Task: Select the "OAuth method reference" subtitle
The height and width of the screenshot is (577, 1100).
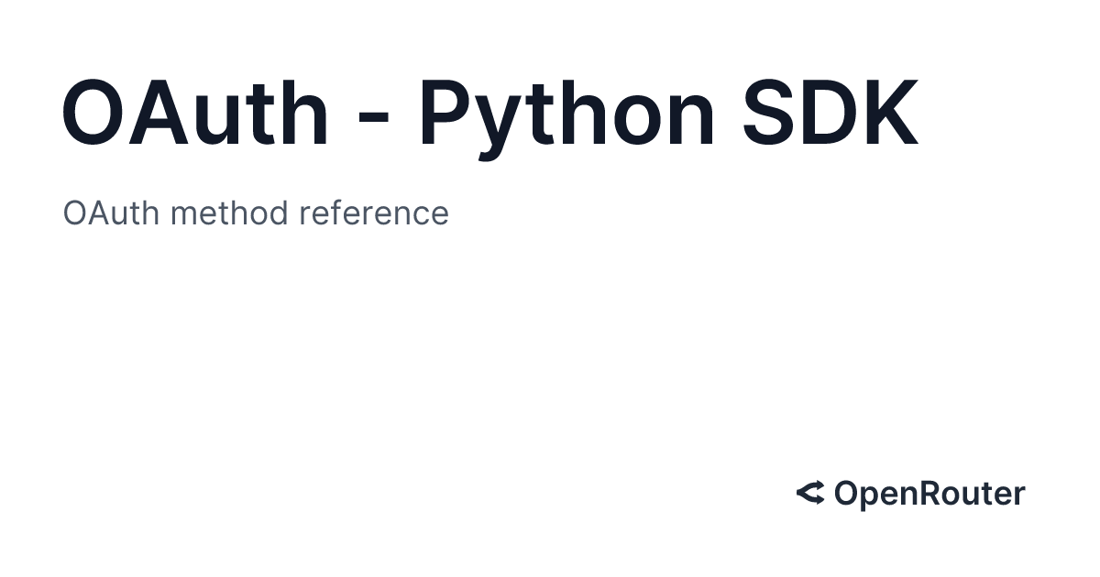Action: [256, 213]
